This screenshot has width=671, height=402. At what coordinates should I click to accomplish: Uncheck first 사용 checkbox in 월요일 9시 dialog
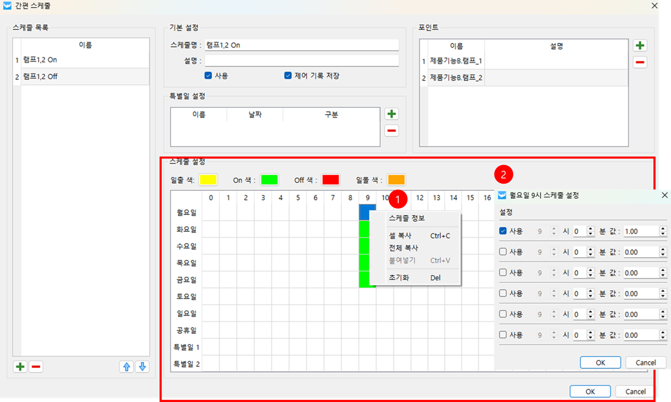coord(503,231)
